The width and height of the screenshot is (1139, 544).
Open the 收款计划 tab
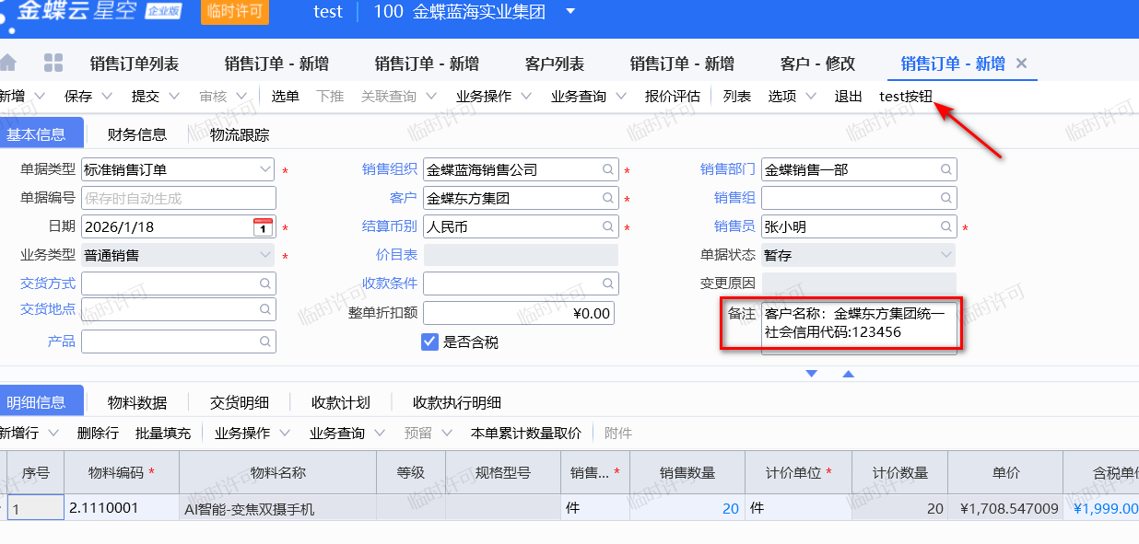point(340,402)
